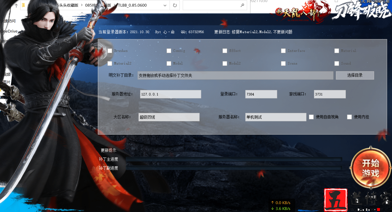Click the Explorer up-arrow navigation icon
The image size is (392, 212).
click(16, 5)
